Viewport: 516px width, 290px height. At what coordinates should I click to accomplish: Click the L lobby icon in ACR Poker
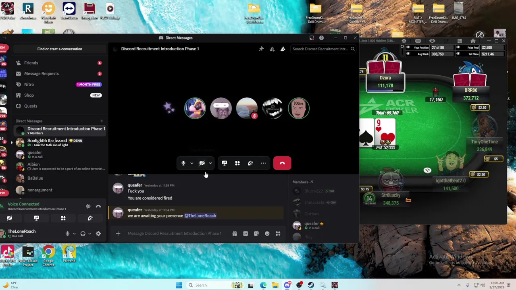(460, 41)
